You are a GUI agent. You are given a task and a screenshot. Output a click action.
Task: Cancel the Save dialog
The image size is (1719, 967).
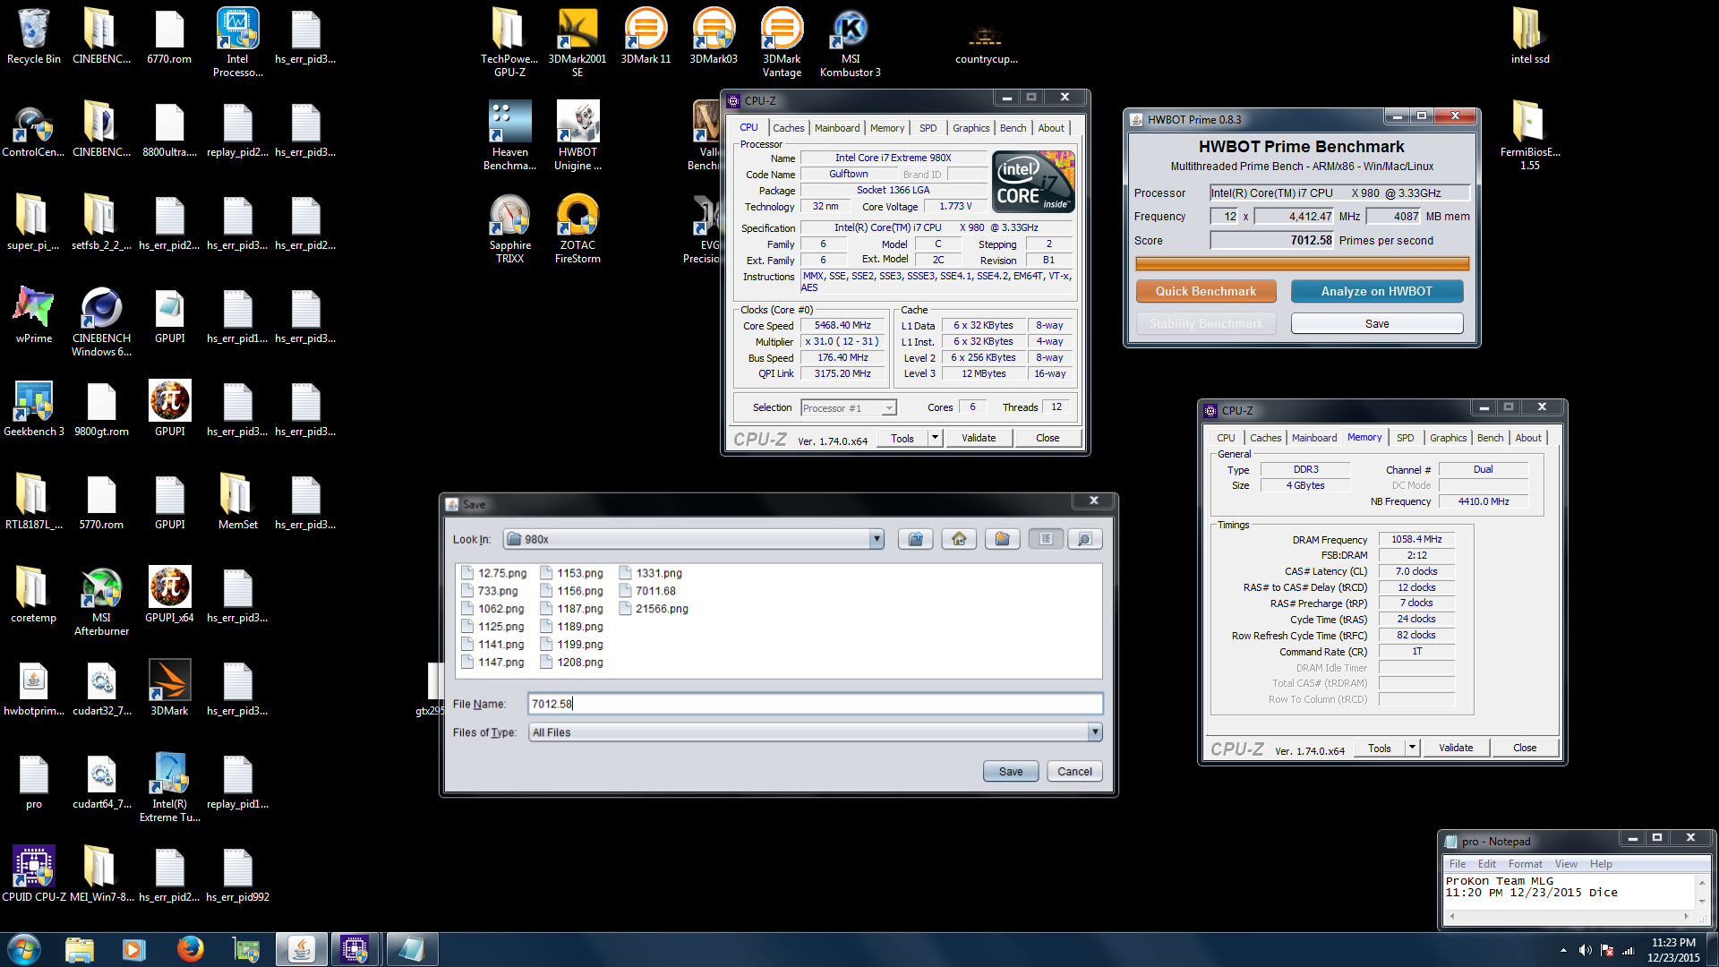click(1074, 772)
